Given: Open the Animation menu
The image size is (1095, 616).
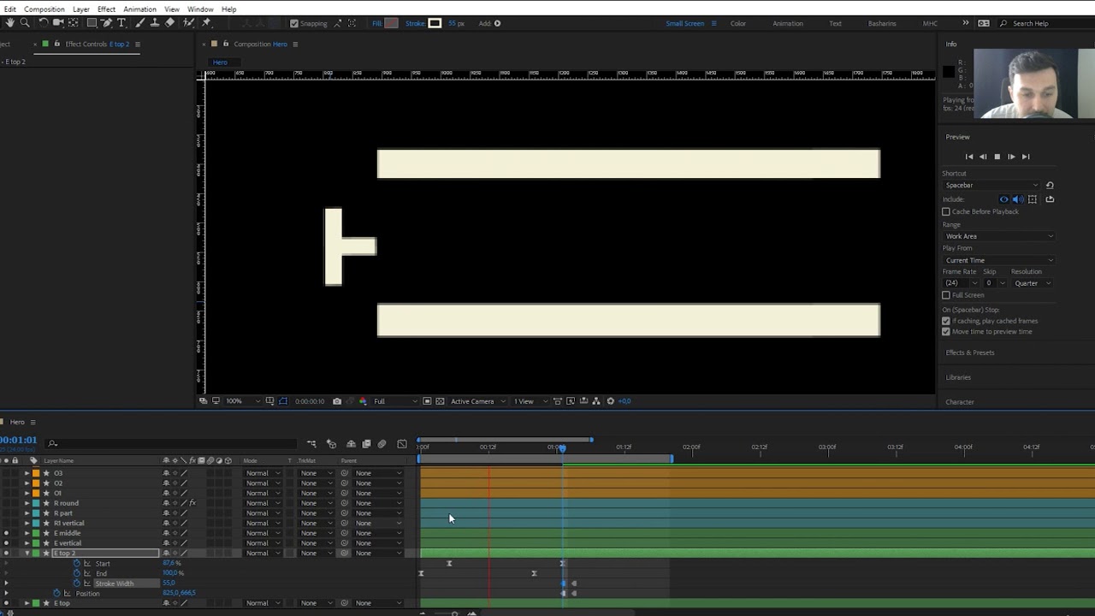Looking at the screenshot, I should tap(139, 9).
